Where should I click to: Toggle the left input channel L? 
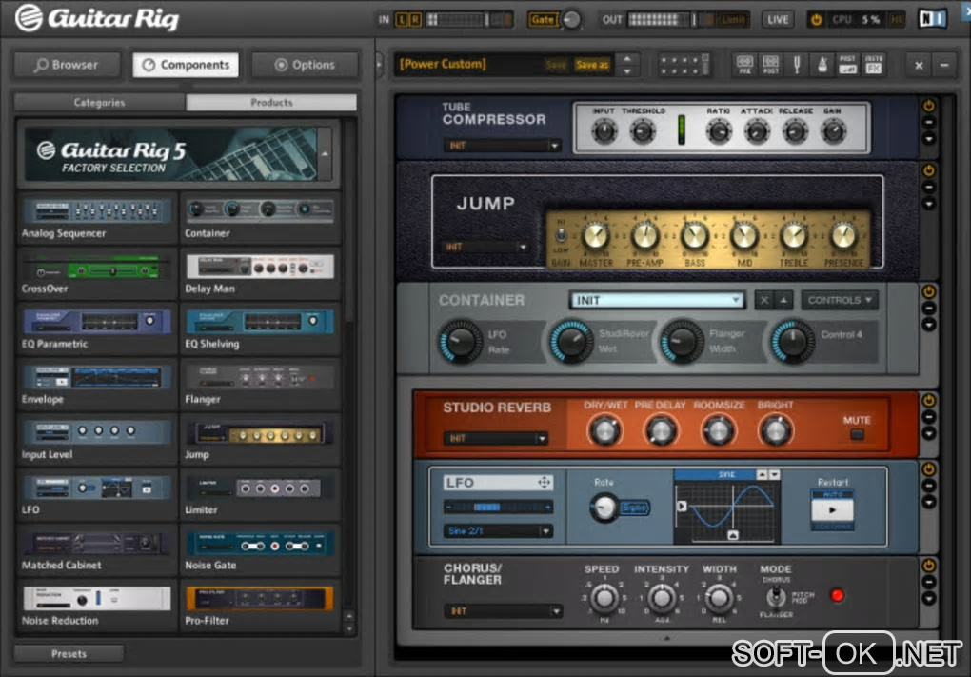point(402,20)
